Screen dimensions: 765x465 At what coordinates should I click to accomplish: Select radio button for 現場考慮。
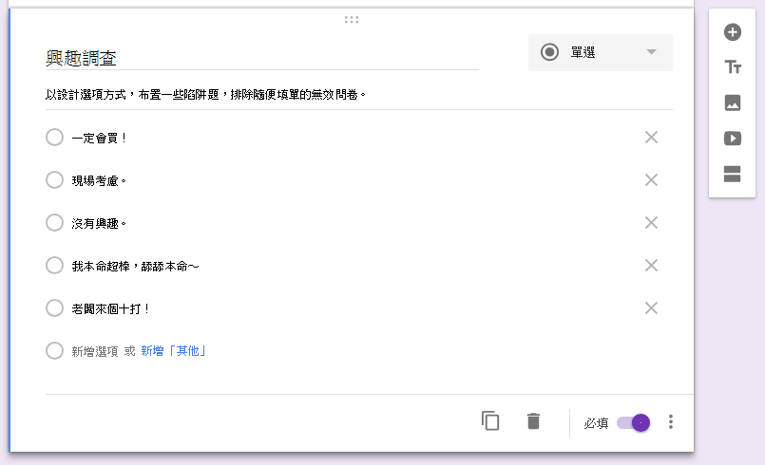point(55,180)
